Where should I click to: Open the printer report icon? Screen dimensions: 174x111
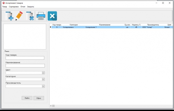coord(41,16)
